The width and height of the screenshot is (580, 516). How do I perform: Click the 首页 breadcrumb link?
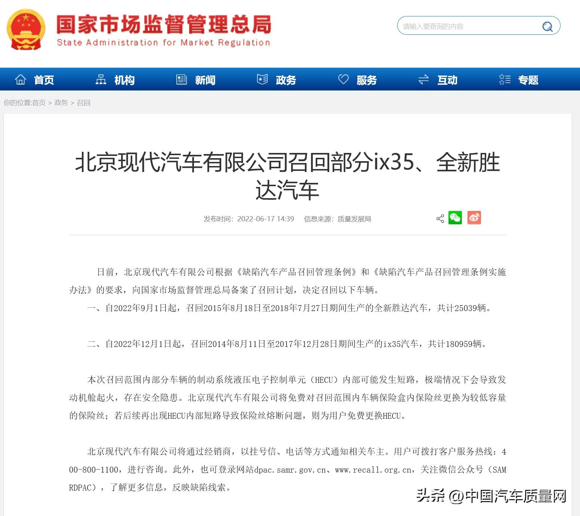39,103
